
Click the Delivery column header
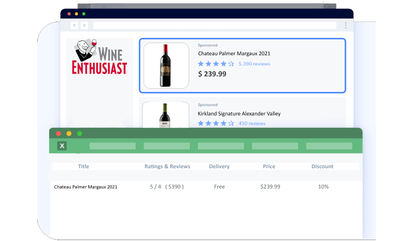[219, 167]
